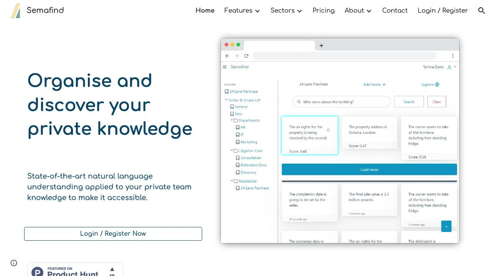Image resolution: width=491 pixels, height=276 pixels.
Task: Select the Marketing tree item
Action: point(249,142)
